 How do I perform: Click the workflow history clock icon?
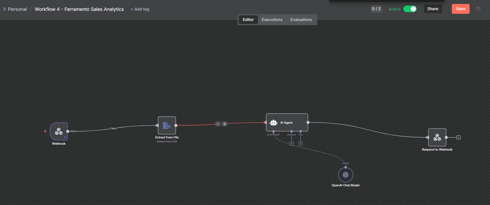click(x=478, y=9)
